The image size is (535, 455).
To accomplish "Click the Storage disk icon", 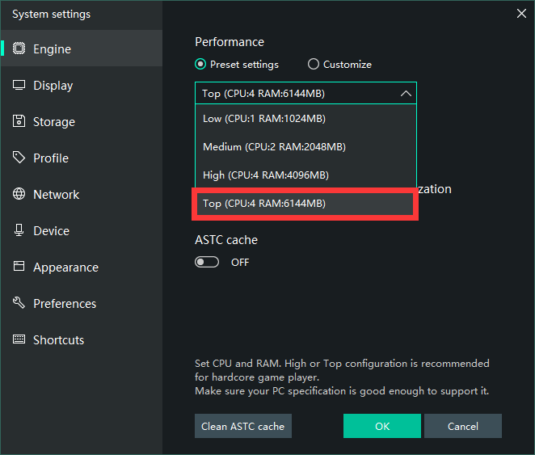I will 19,121.
